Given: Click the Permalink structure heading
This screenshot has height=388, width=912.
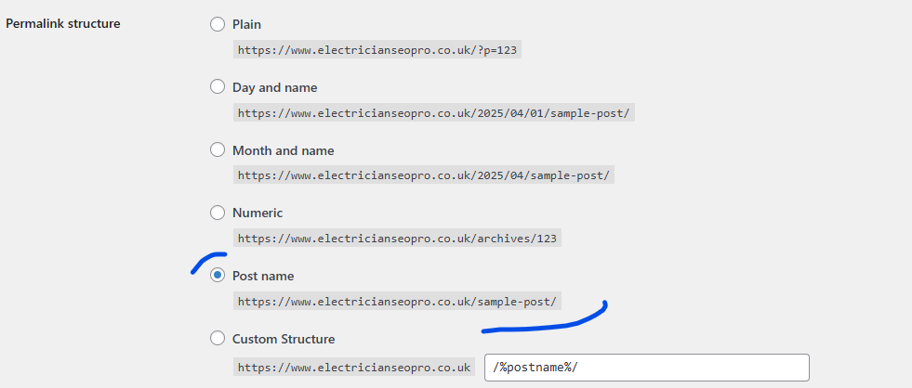Looking at the screenshot, I should click(x=63, y=24).
